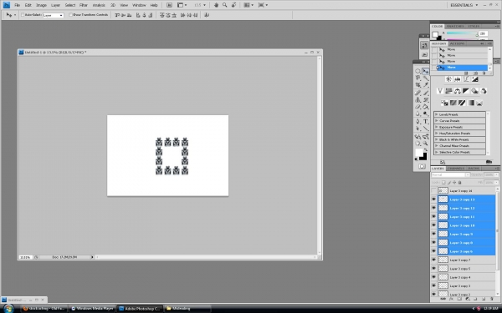Add an Exposure adjustment
Image resolution: width=502 pixels, height=313 pixels.
[x=474, y=79]
